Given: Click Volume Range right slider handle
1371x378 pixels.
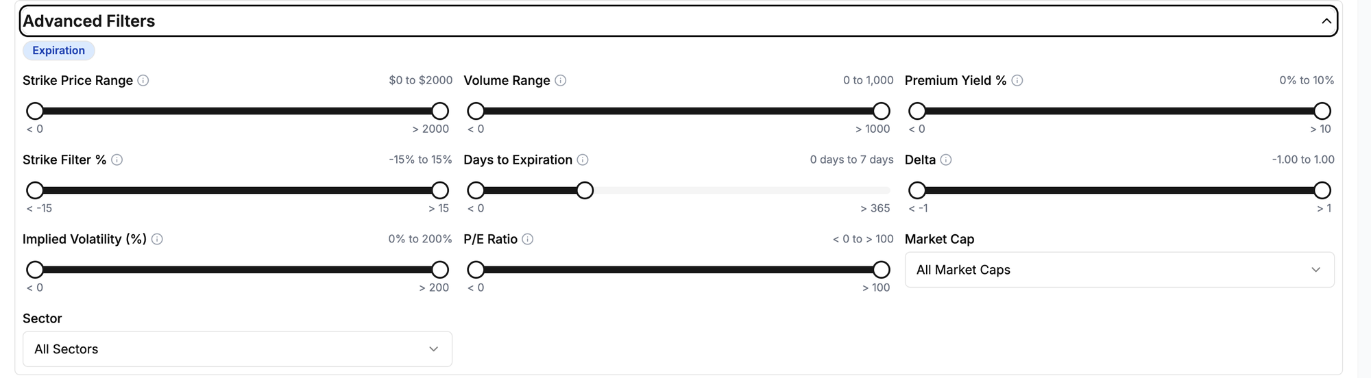Looking at the screenshot, I should [882, 111].
